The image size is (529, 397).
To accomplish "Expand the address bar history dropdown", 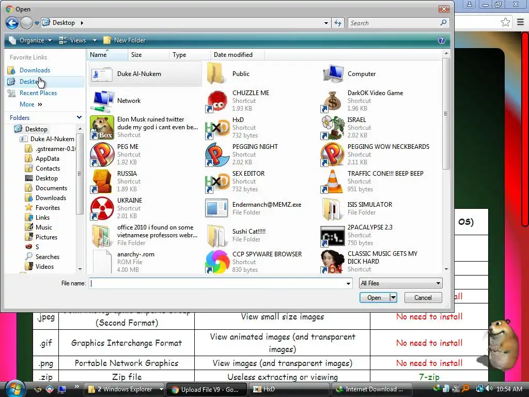I will click(326, 23).
